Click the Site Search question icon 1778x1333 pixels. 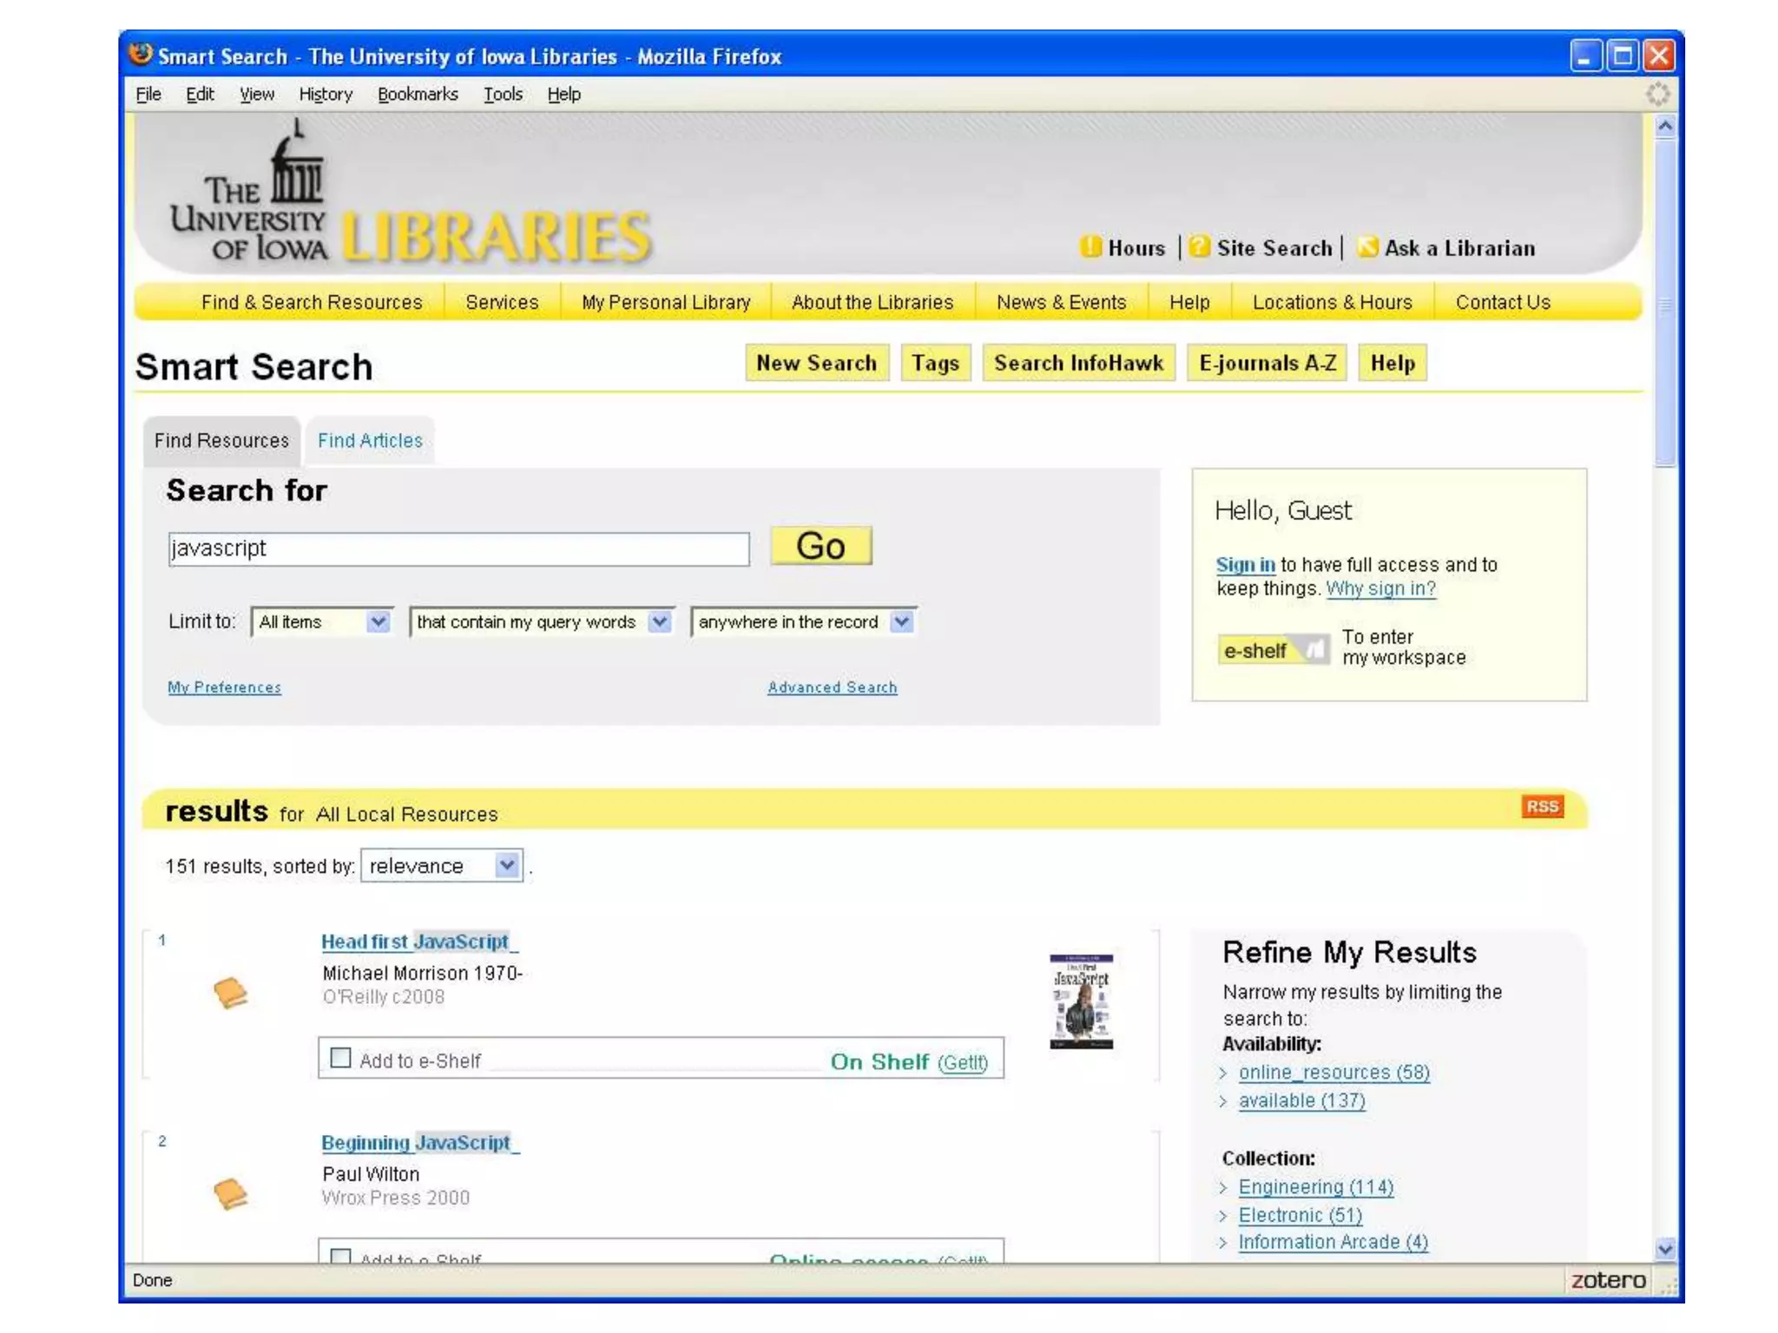pos(1199,247)
